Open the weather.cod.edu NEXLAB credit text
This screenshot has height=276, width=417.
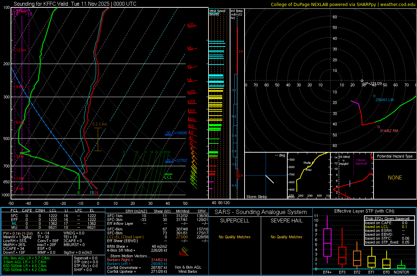coord(343,4)
